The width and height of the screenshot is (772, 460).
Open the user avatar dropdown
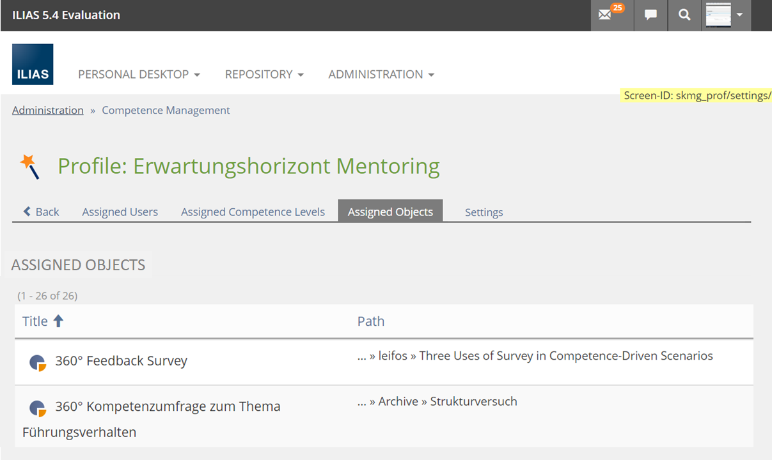pos(726,15)
